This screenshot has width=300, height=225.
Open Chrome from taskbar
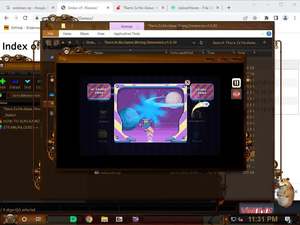[x=89, y=219]
